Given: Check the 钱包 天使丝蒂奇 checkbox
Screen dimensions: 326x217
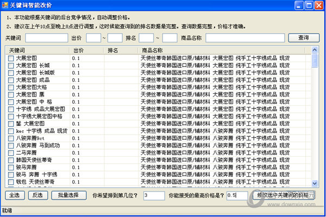Looking at the screenshot, I should click(x=11, y=182).
